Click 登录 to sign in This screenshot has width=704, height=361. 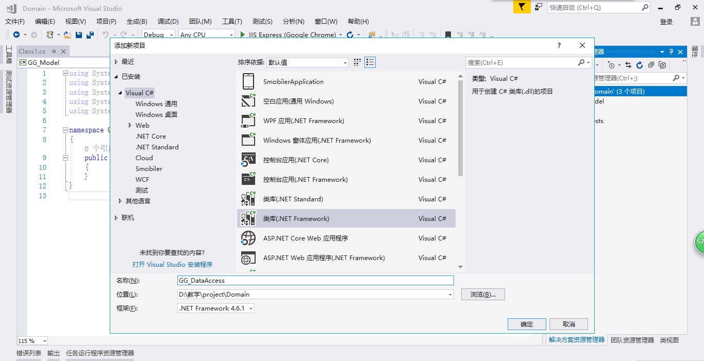666,22
